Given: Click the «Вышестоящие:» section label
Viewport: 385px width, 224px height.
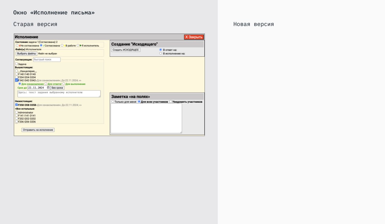Looking at the screenshot, I should 24,68.
